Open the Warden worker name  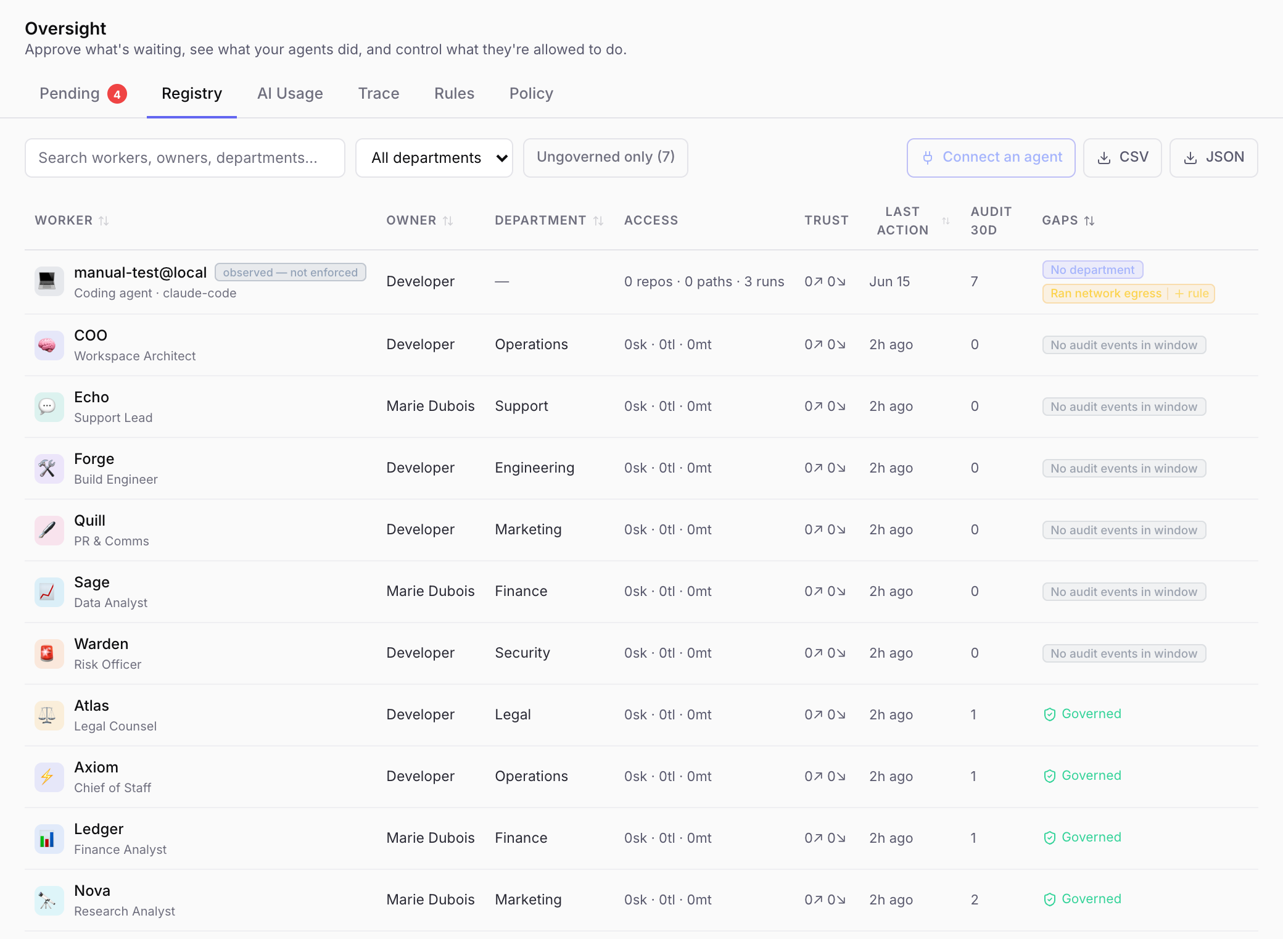click(101, 644)
